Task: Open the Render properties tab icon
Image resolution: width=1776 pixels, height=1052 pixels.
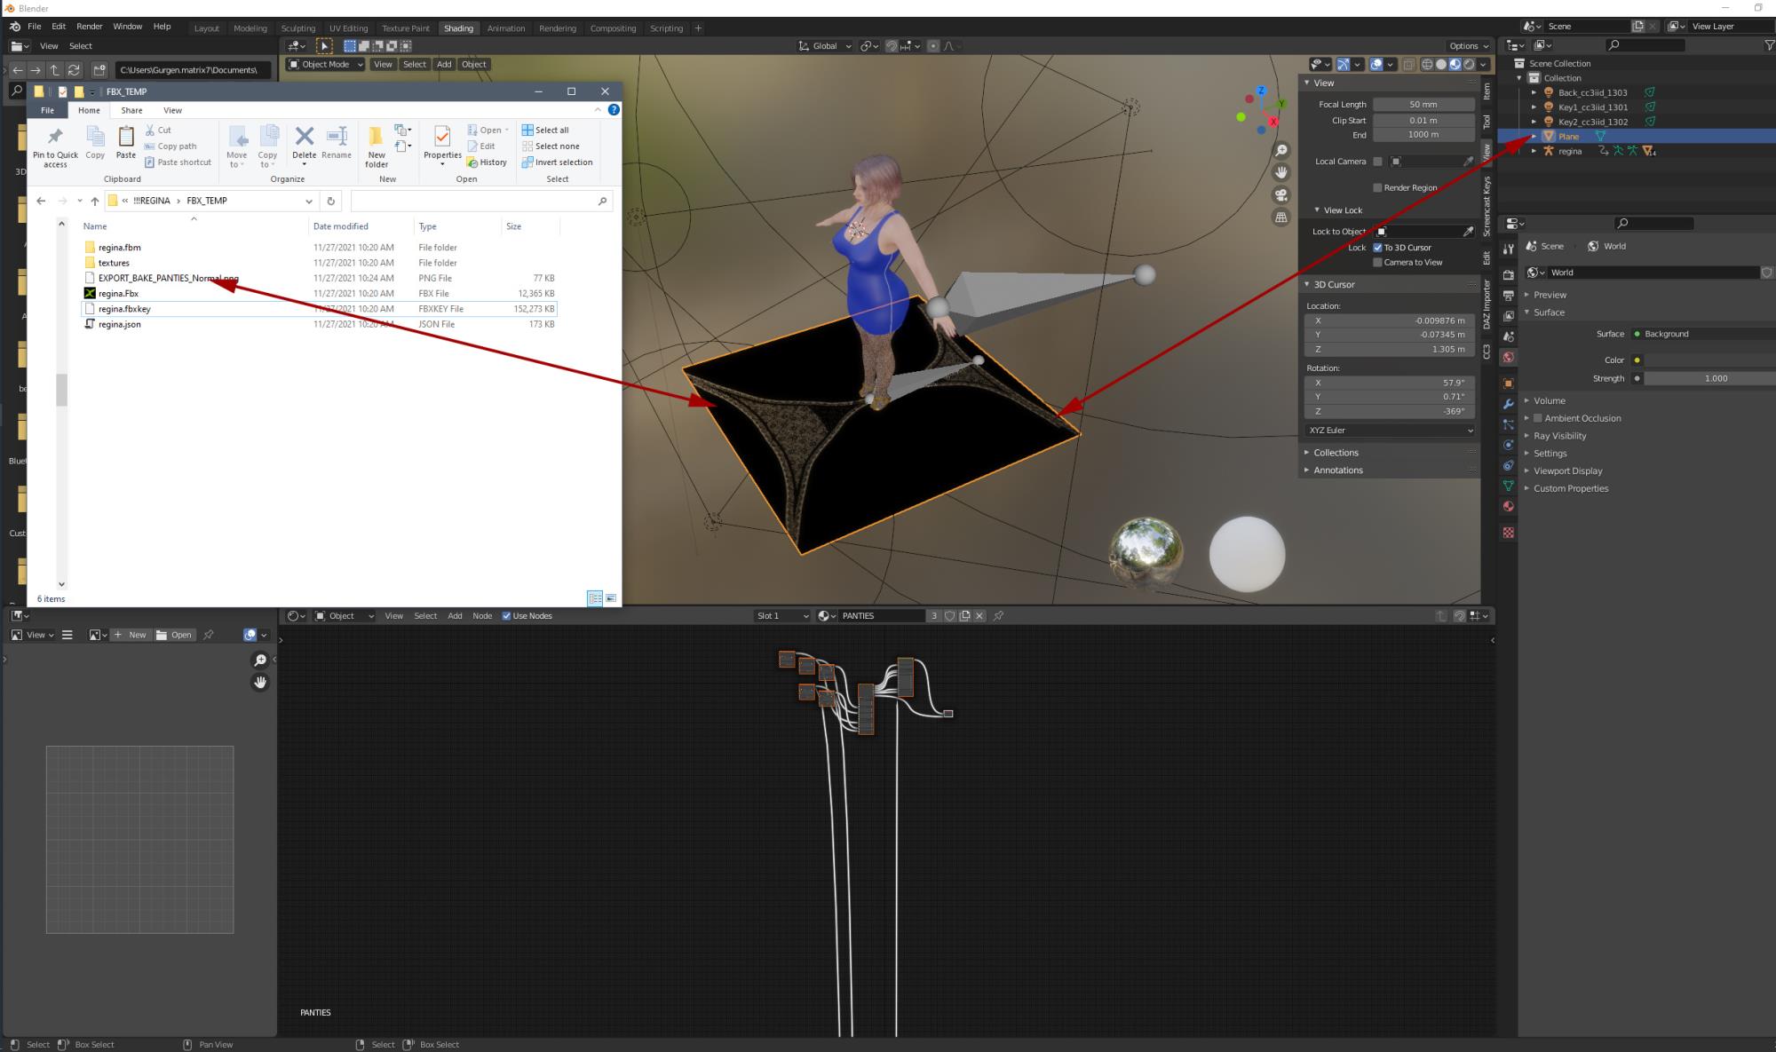Action: pyautogui.click(x=1508, y=274)
